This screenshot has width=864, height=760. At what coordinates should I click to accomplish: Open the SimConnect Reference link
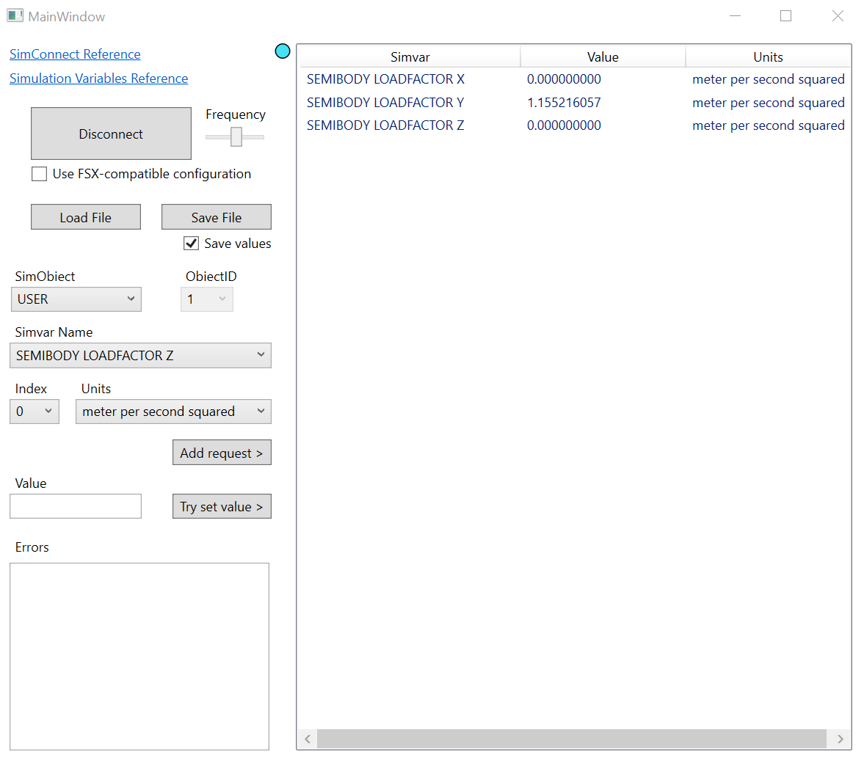pos(75,54)
